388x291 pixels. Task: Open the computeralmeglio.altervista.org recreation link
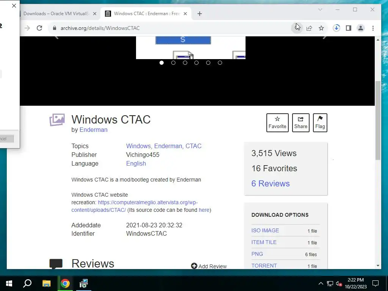[x=148, y=202]
